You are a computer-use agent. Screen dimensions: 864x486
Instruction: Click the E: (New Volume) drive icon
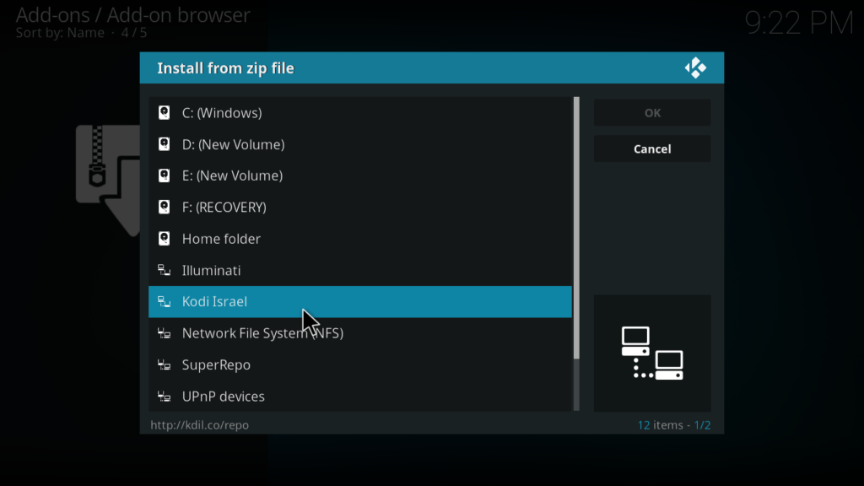point(165,175)
